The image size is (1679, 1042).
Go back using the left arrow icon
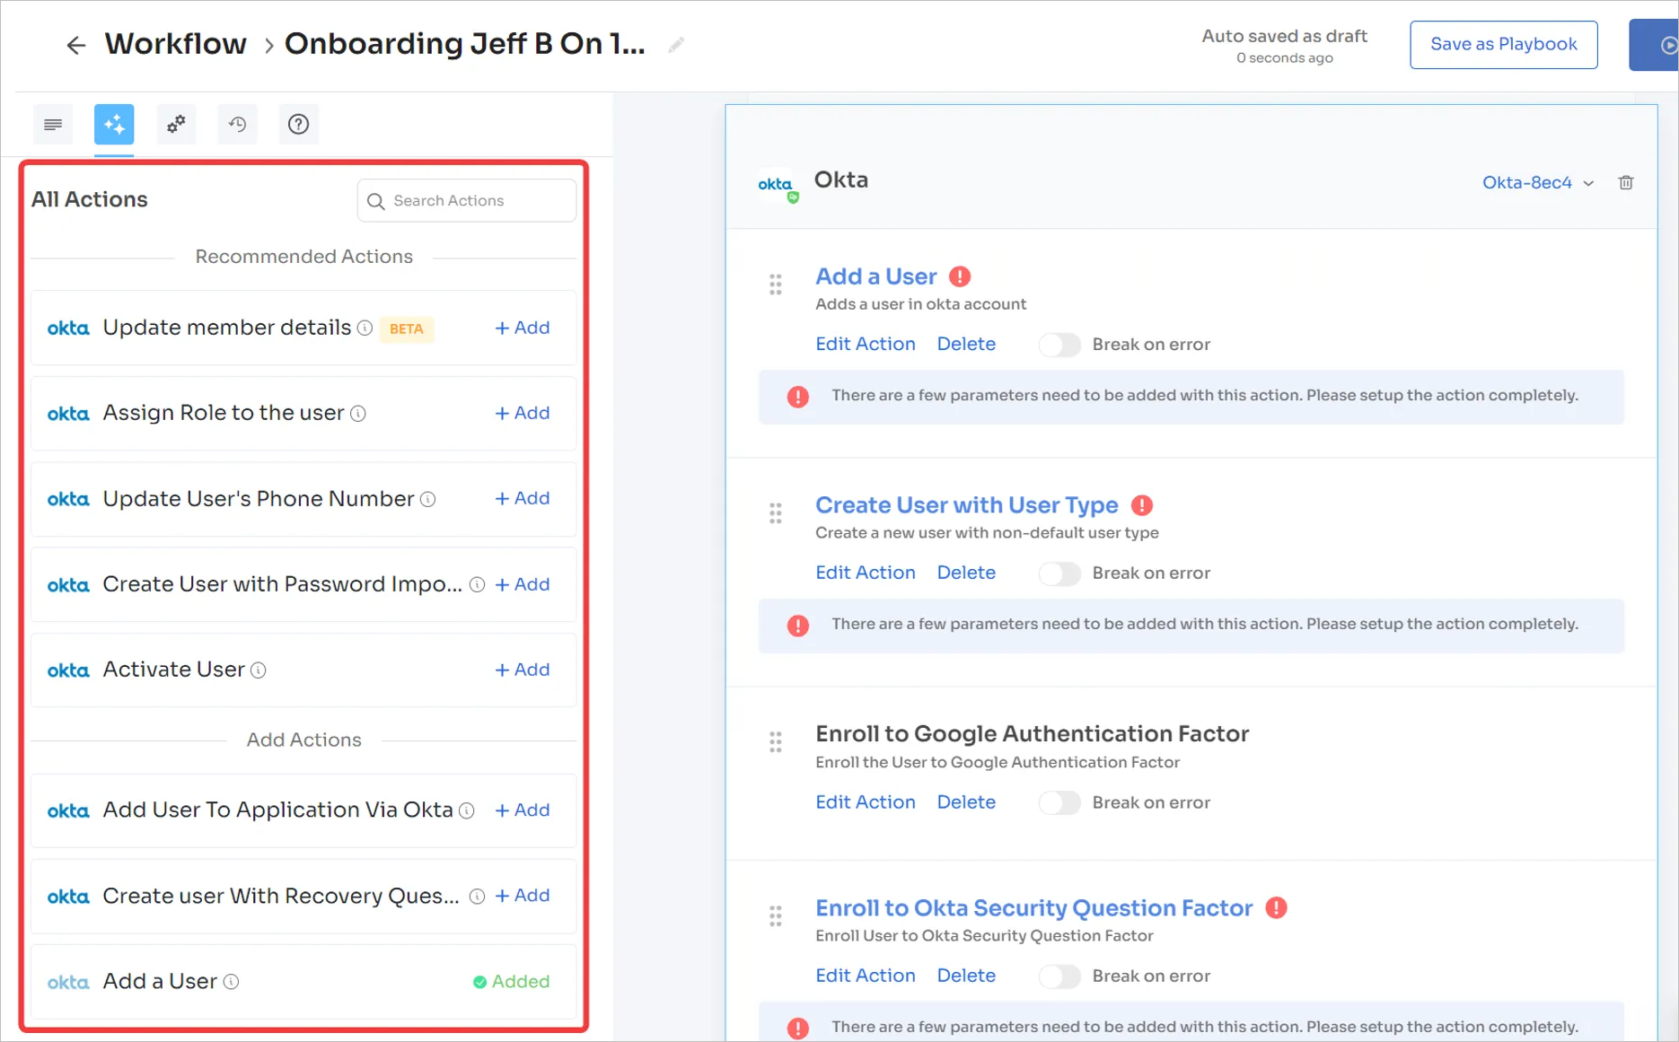tap(76, 45)
